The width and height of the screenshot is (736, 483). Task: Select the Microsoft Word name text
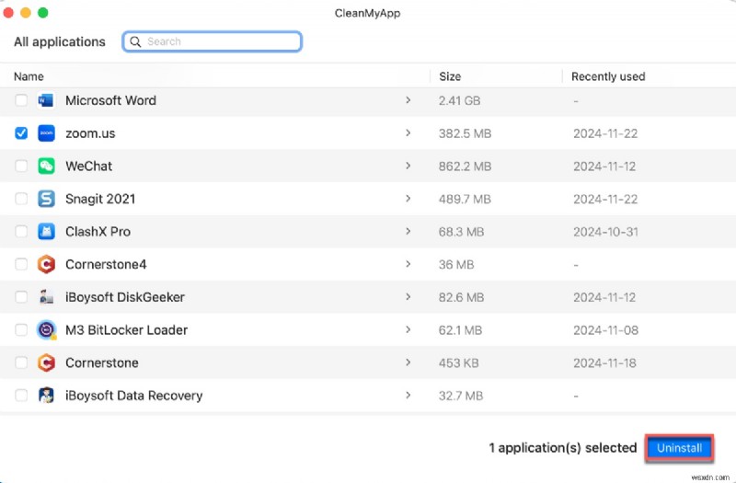click(110, 100)
